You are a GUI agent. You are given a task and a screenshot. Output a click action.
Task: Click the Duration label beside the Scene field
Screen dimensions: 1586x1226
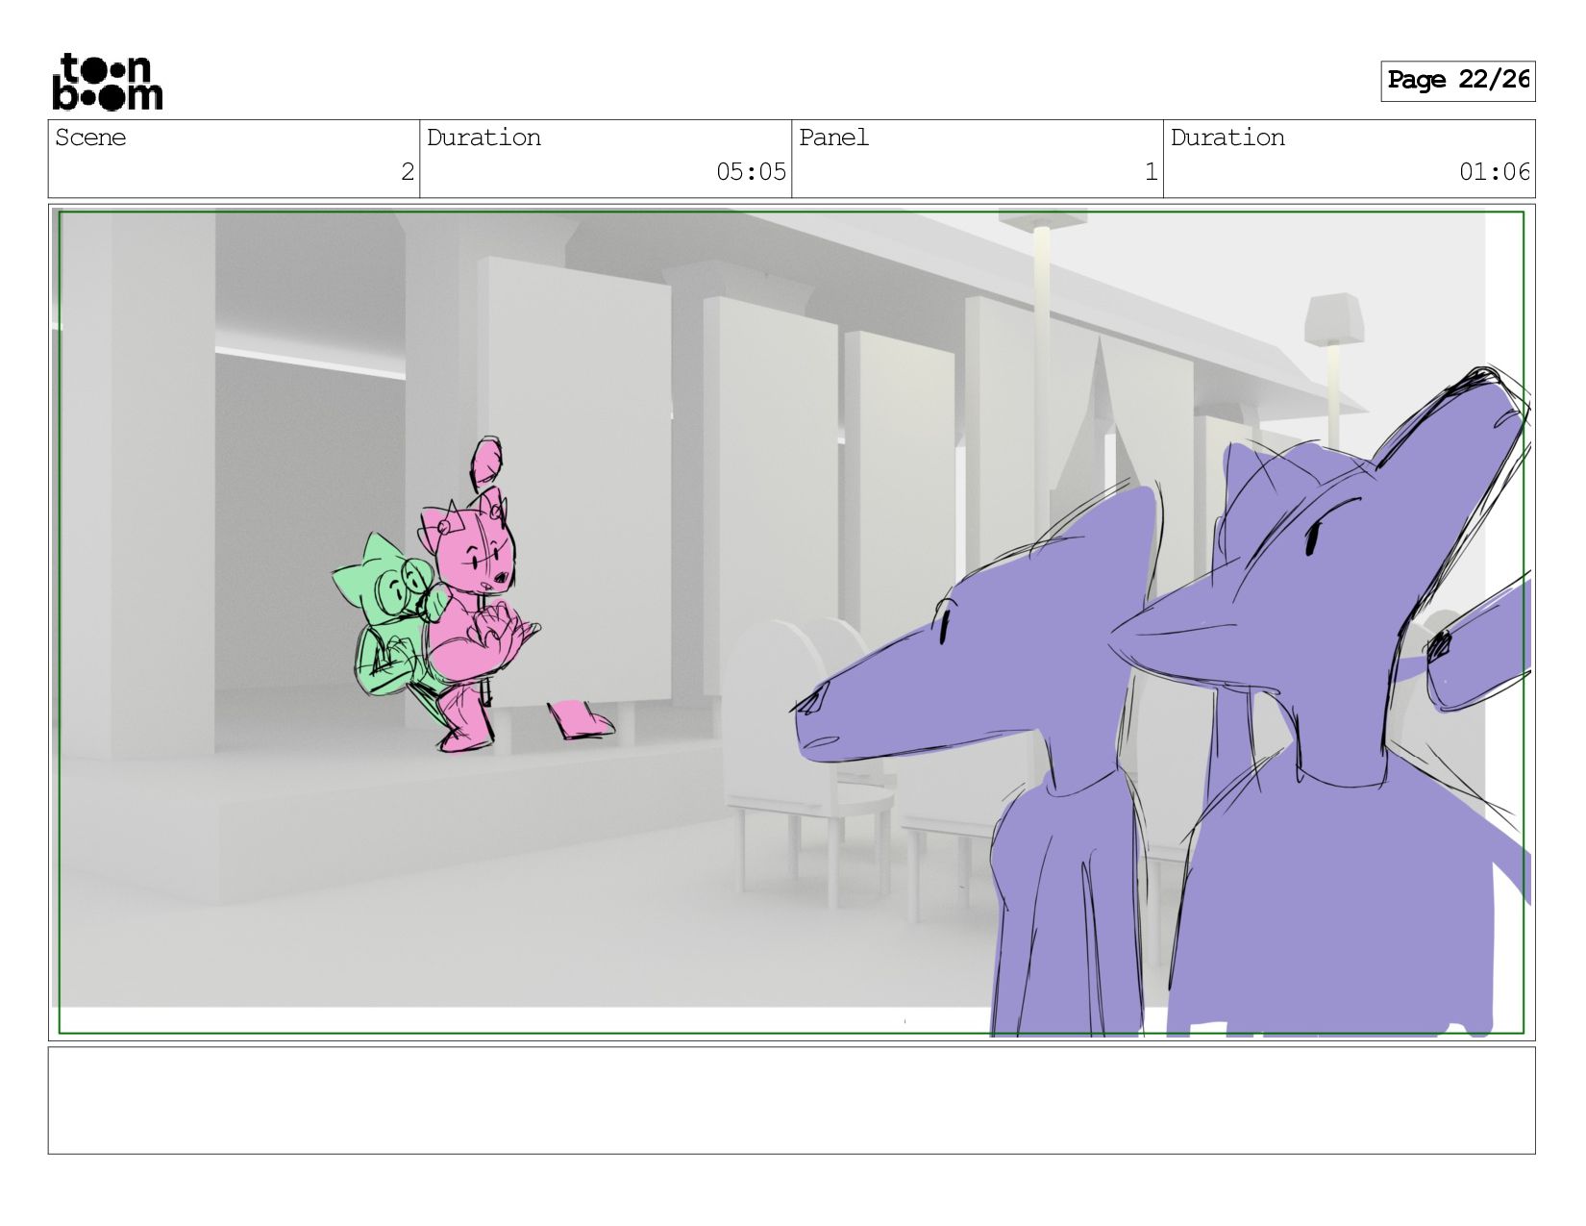tap(483, 138)
